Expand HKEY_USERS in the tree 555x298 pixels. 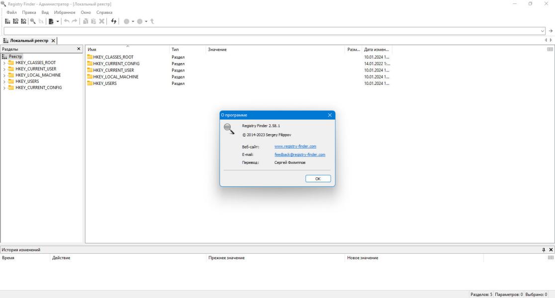tap(4, 81)
